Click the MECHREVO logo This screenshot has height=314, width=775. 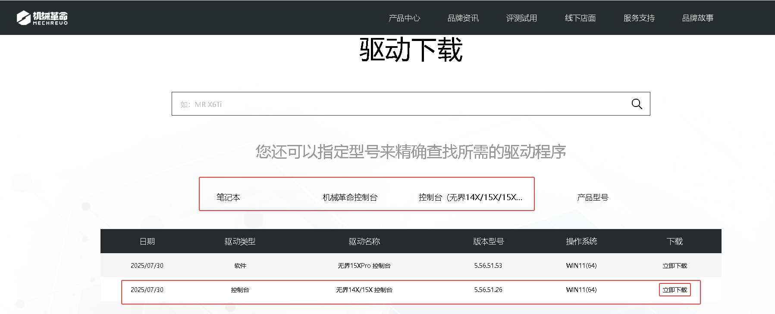pyautogui.click(x=42, y=18)
